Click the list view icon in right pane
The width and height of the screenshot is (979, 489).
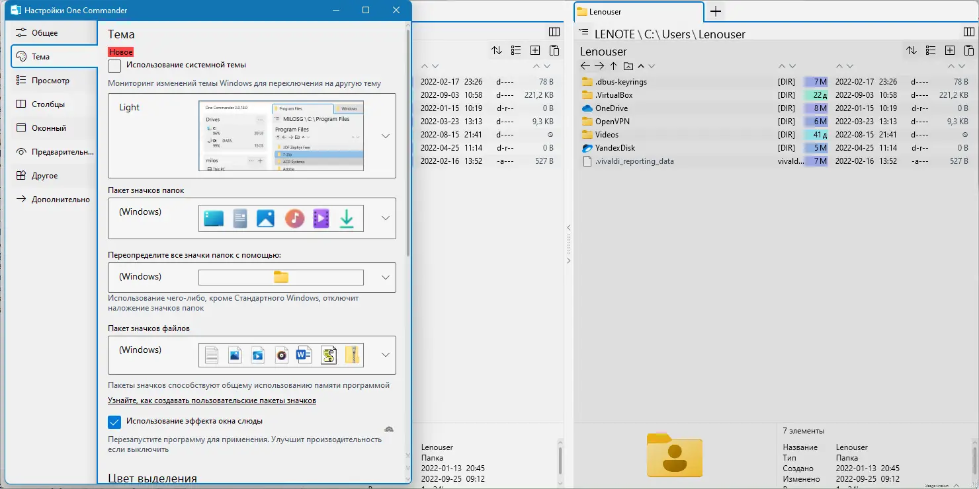(x=931, y=50)
